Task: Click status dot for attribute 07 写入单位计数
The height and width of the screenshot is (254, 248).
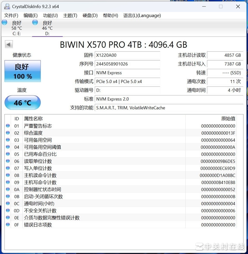Action: 8,168
